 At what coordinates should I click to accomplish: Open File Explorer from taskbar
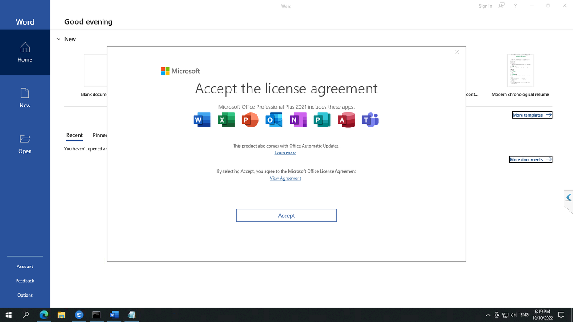click(61, 315)
